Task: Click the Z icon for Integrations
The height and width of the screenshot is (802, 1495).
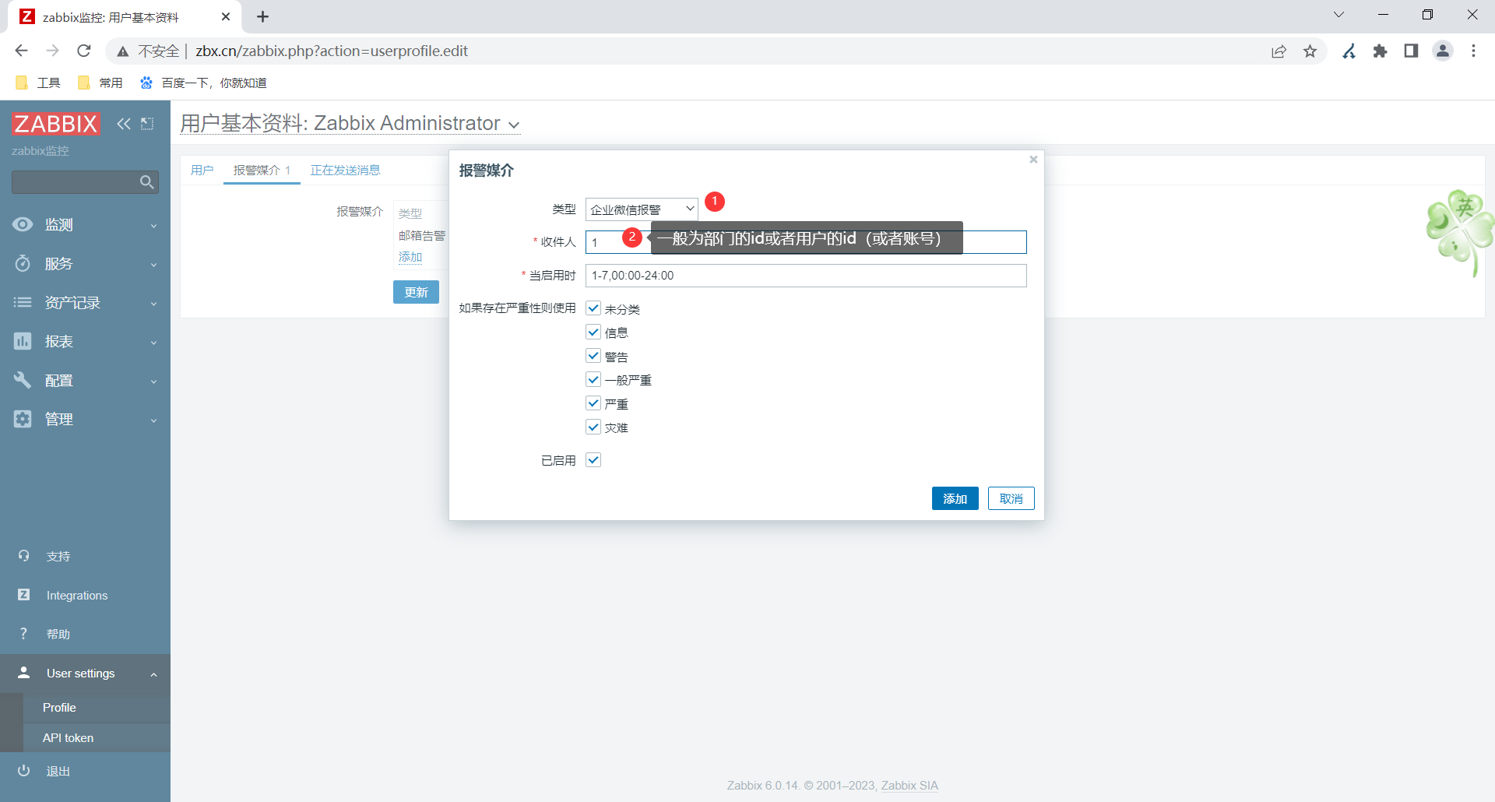Action: tap(23, 595)
